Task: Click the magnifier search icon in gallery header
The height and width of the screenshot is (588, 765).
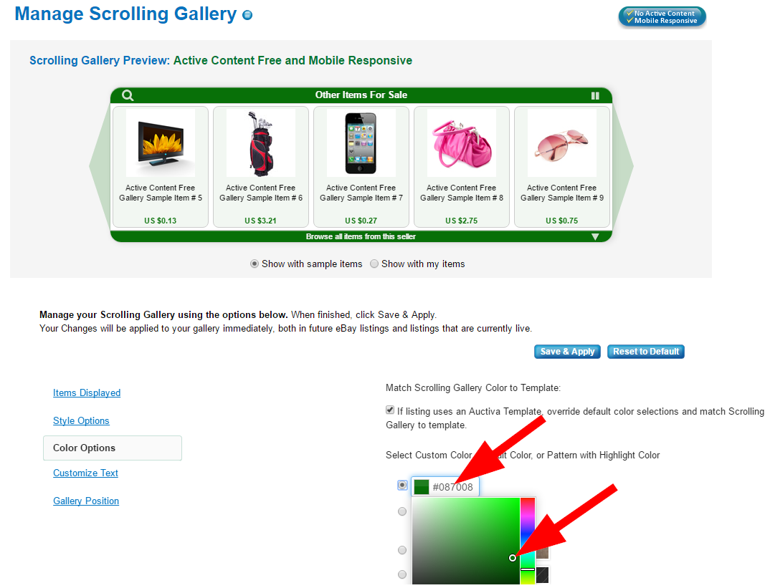Action: click(x=128, y=95)
